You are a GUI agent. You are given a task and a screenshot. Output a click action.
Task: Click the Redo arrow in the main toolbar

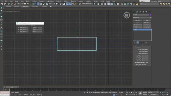[x=5, y=4]
